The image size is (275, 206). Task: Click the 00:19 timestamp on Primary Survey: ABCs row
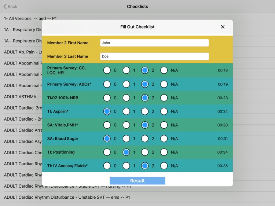pos(223,84)
